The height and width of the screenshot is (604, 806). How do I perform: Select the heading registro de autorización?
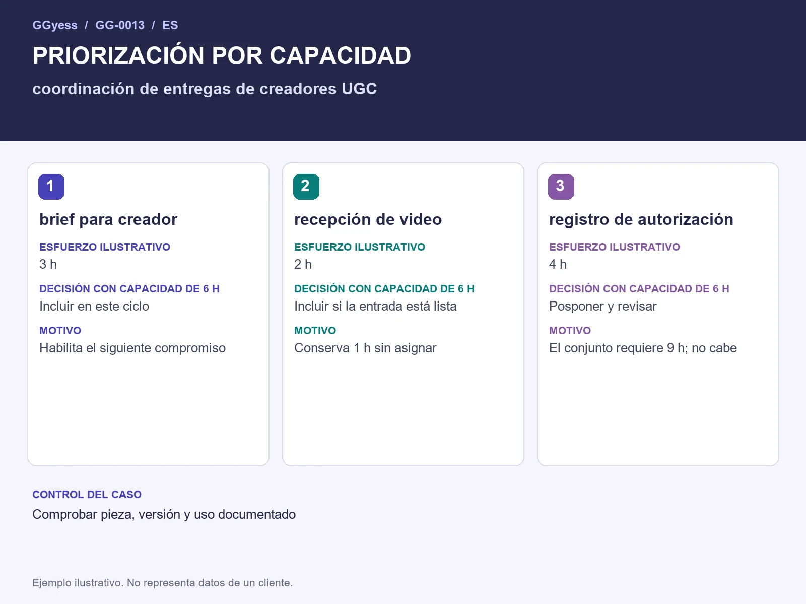(x=641, y=220)
